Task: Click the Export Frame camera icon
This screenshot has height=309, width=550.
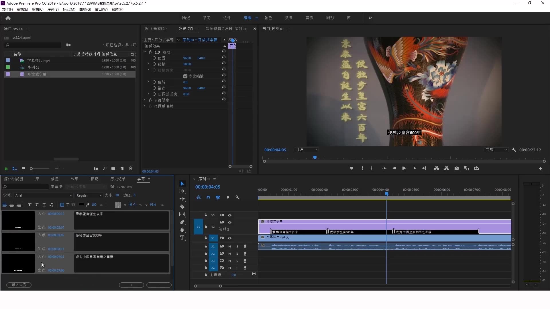Action: (x=456, y=169)
